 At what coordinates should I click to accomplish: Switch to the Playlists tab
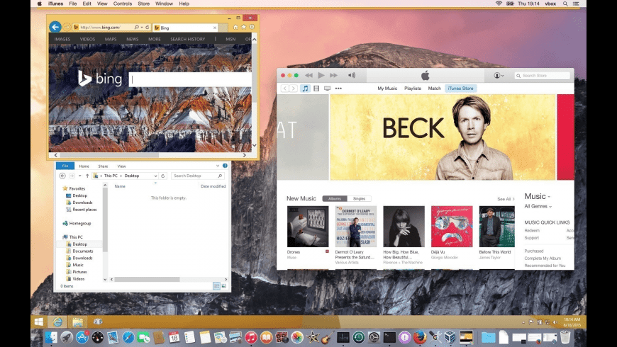click(412, 89)
